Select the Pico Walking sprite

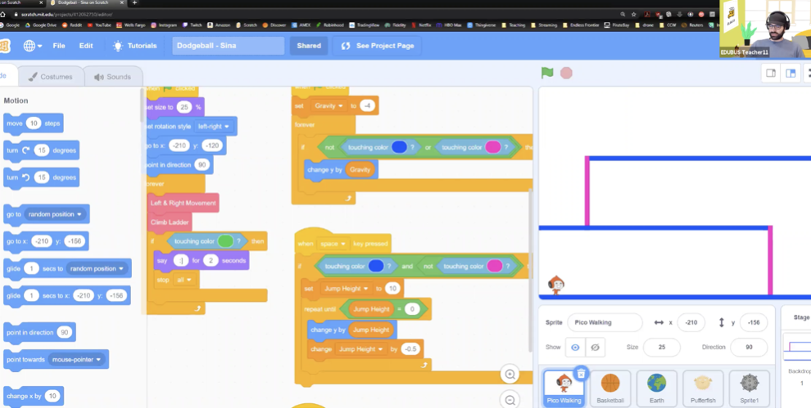[x=564, y=388]
